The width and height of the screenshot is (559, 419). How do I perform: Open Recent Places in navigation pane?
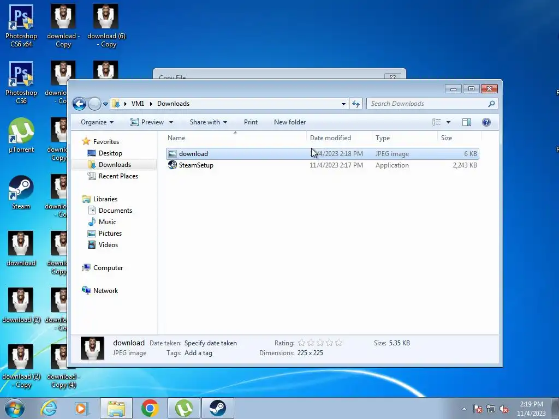click(118, 176)
